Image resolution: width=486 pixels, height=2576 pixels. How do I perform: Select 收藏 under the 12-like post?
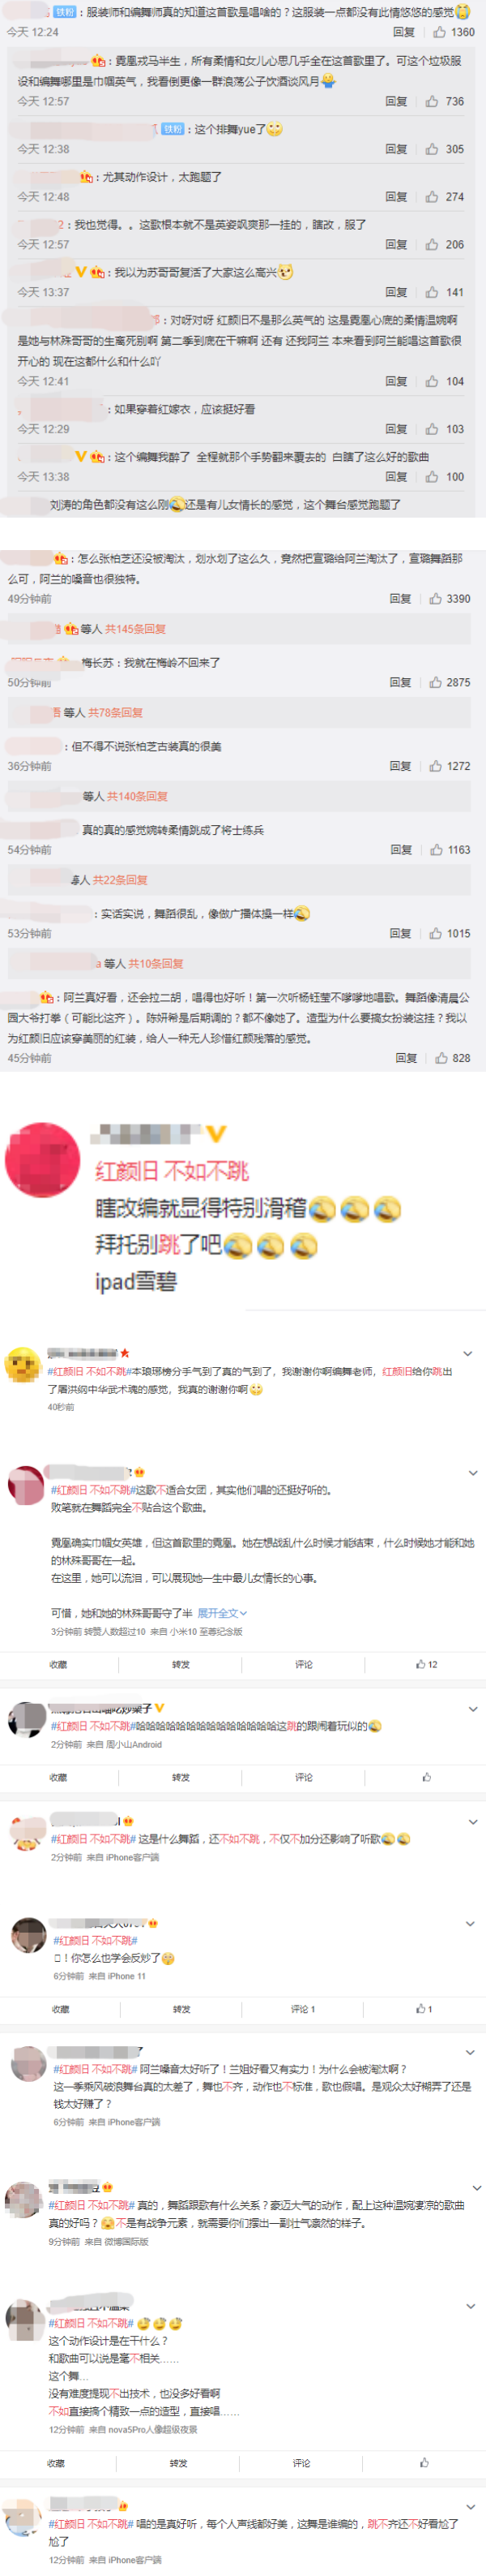[59, 1664]
